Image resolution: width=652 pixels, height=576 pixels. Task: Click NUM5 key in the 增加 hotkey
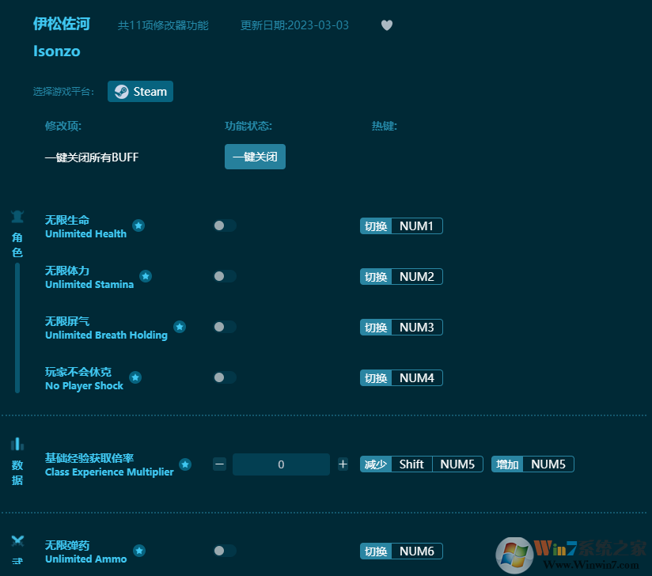tap(548, 464)
